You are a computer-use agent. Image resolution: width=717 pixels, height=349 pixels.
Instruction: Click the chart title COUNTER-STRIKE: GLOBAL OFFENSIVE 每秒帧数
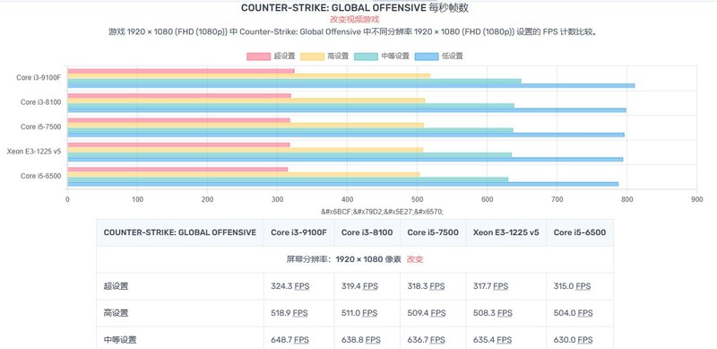click(x=355, y=8)
